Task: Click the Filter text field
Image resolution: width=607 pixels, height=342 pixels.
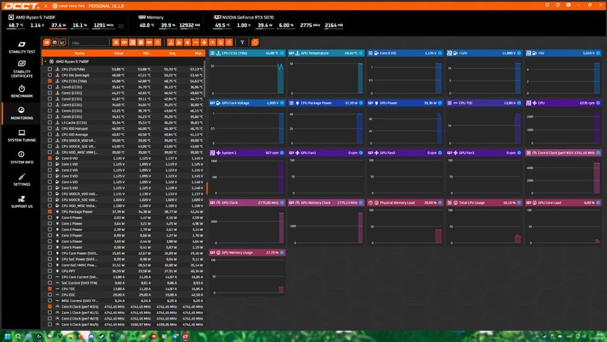Action: click(x=89, y=43)
